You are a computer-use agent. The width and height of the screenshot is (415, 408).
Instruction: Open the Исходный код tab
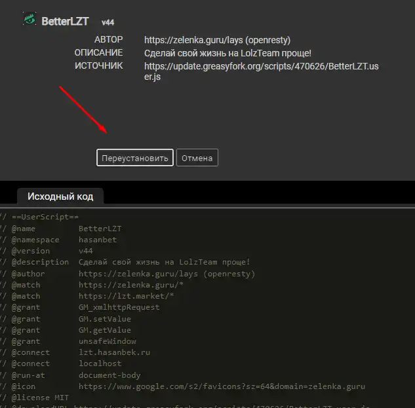click(x=60, y=196)
